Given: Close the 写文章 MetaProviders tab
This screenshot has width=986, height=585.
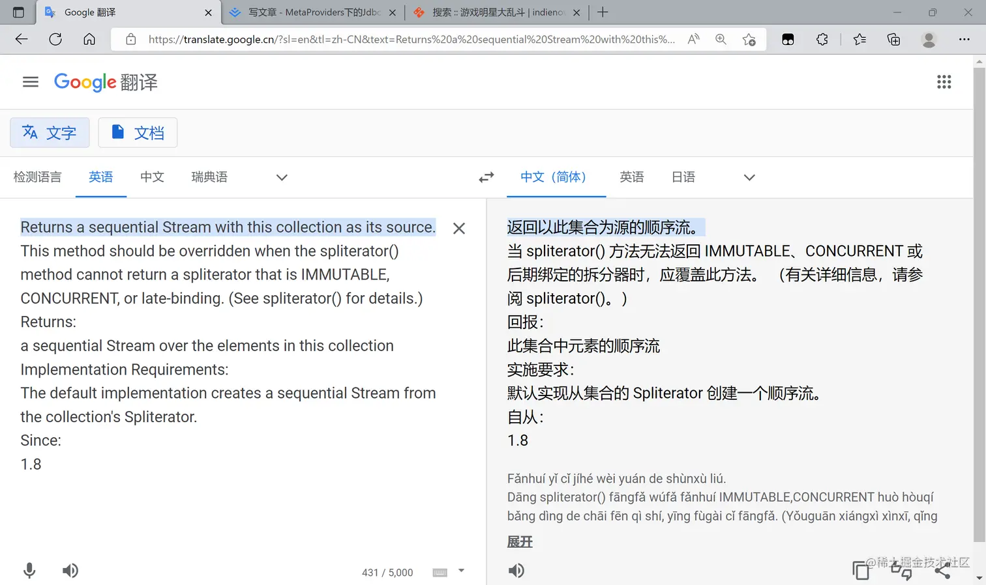Looking at the screenshot, I should point(393,12).
